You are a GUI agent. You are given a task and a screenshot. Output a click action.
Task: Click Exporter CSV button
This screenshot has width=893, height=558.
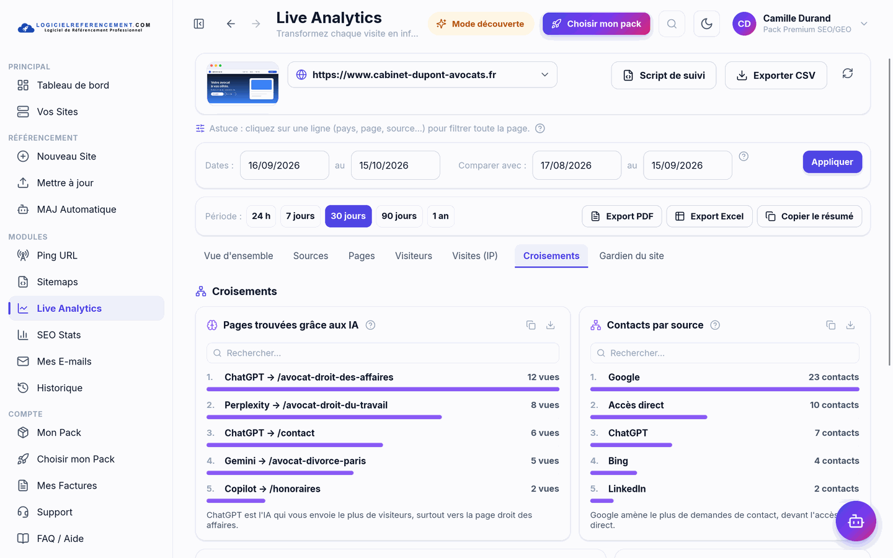click(x=776, y=75)
